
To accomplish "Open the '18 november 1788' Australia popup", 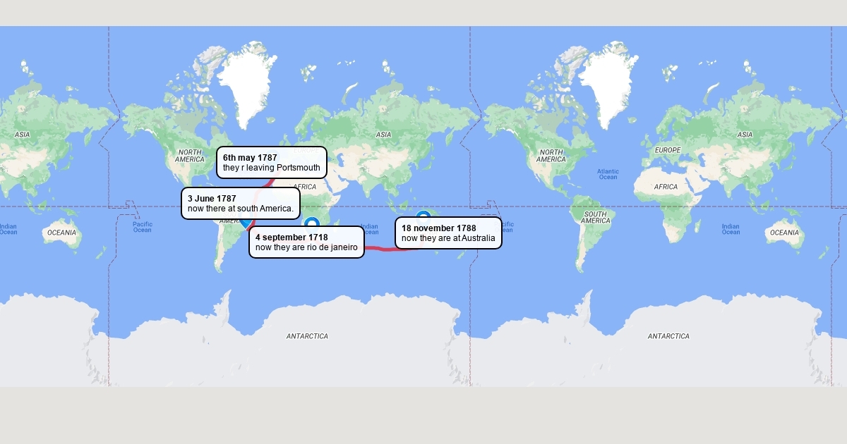I will [x=448, y=233].
